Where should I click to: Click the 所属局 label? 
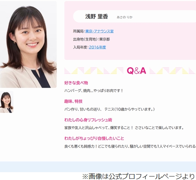[x=78, y=31]
